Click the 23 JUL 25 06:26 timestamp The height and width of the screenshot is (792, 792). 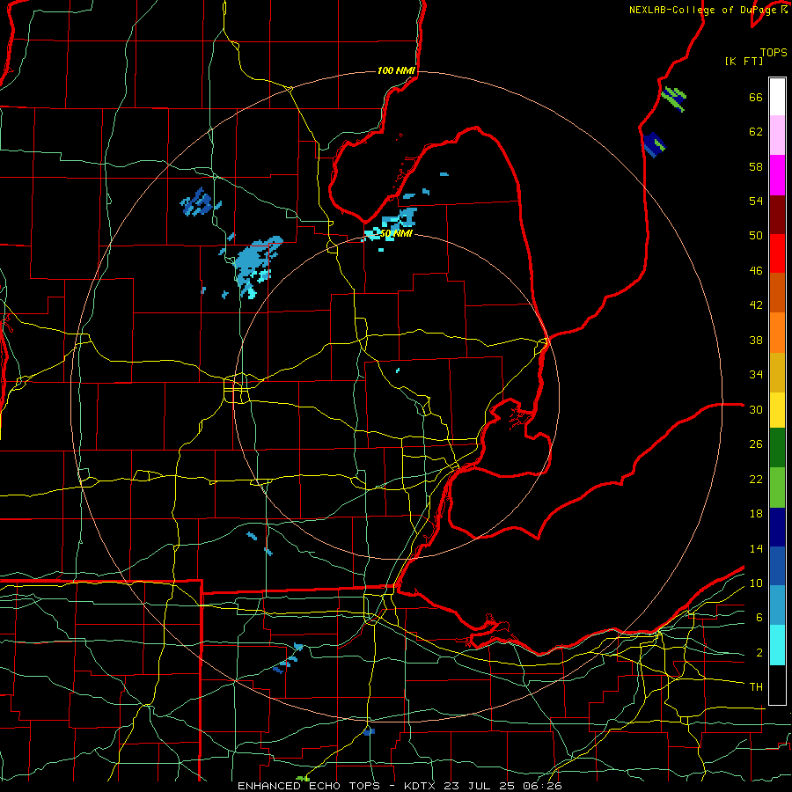pyautogui.click(x=502, y=786)
